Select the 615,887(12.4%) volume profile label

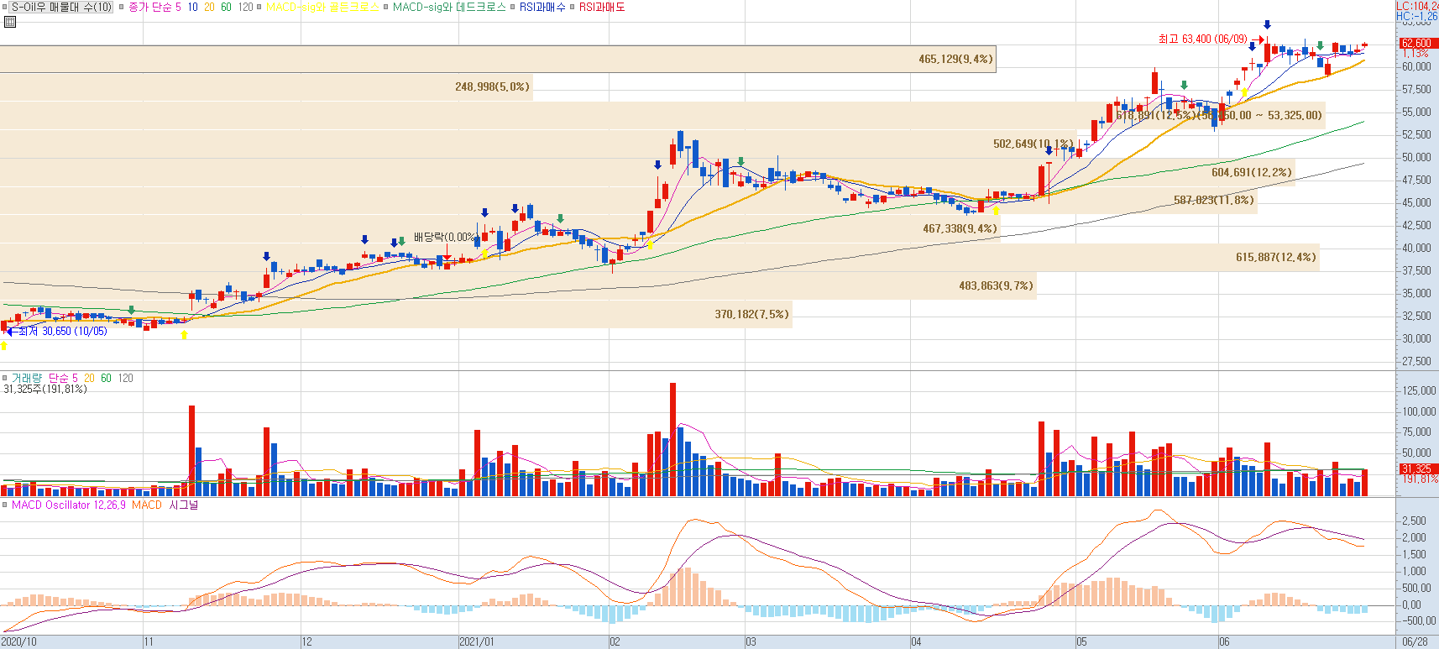[1275, 257]
